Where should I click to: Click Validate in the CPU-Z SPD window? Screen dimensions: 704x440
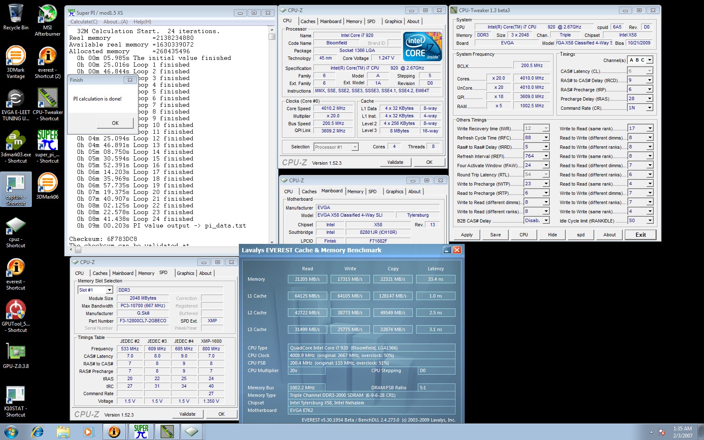[x=187, y=414]
